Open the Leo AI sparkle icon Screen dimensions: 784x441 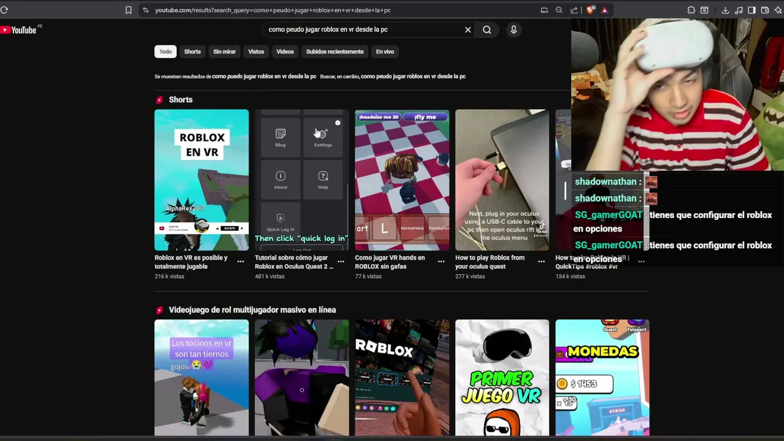(x=779, y=10)
